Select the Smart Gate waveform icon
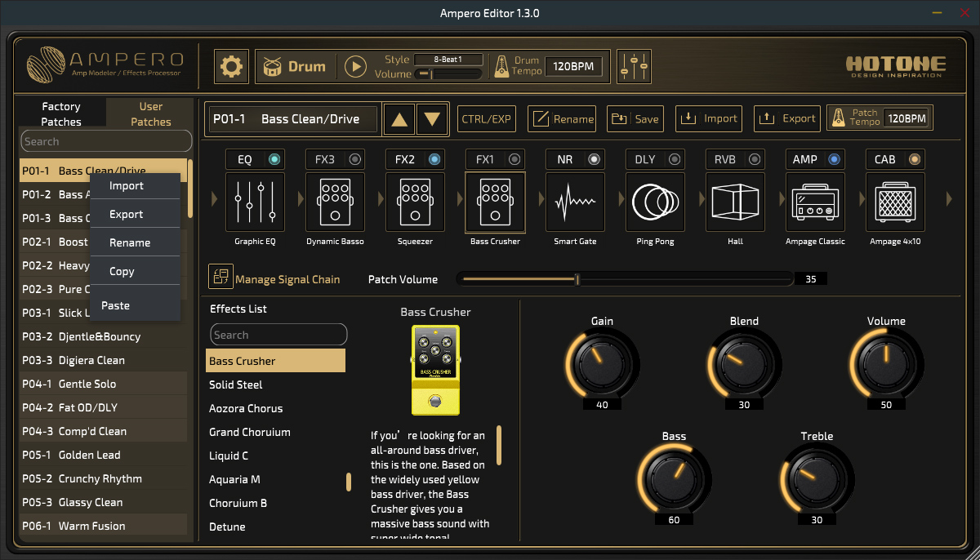The image size is (980, 560). (576, 202)
